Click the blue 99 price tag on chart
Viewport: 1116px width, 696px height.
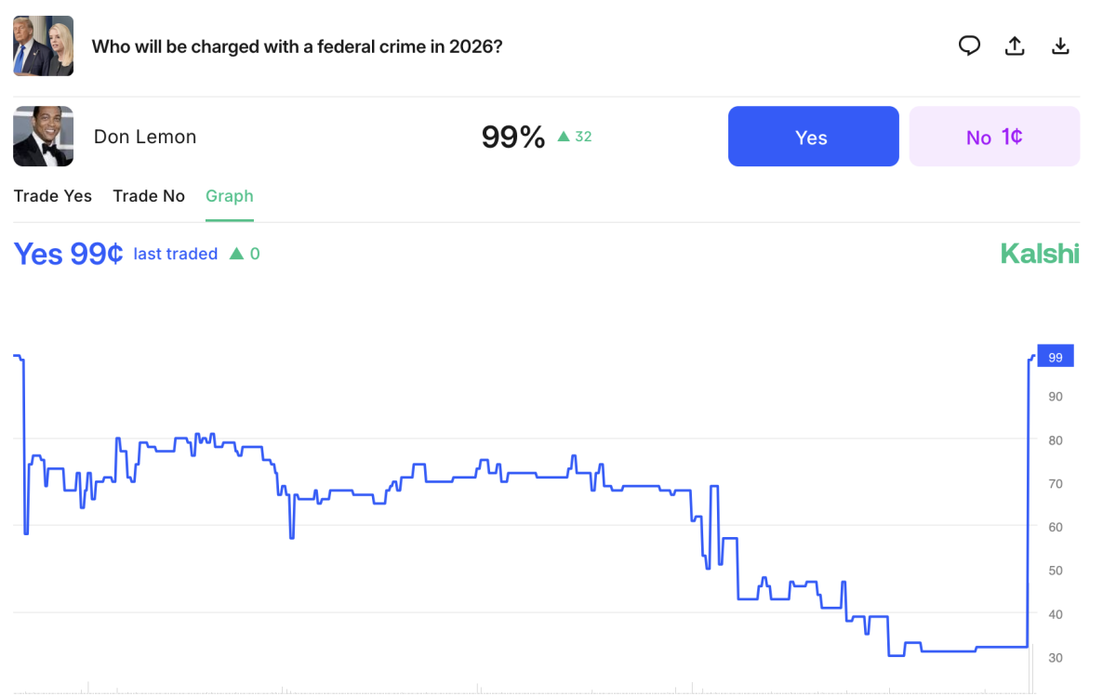[x=1055, y=357]
